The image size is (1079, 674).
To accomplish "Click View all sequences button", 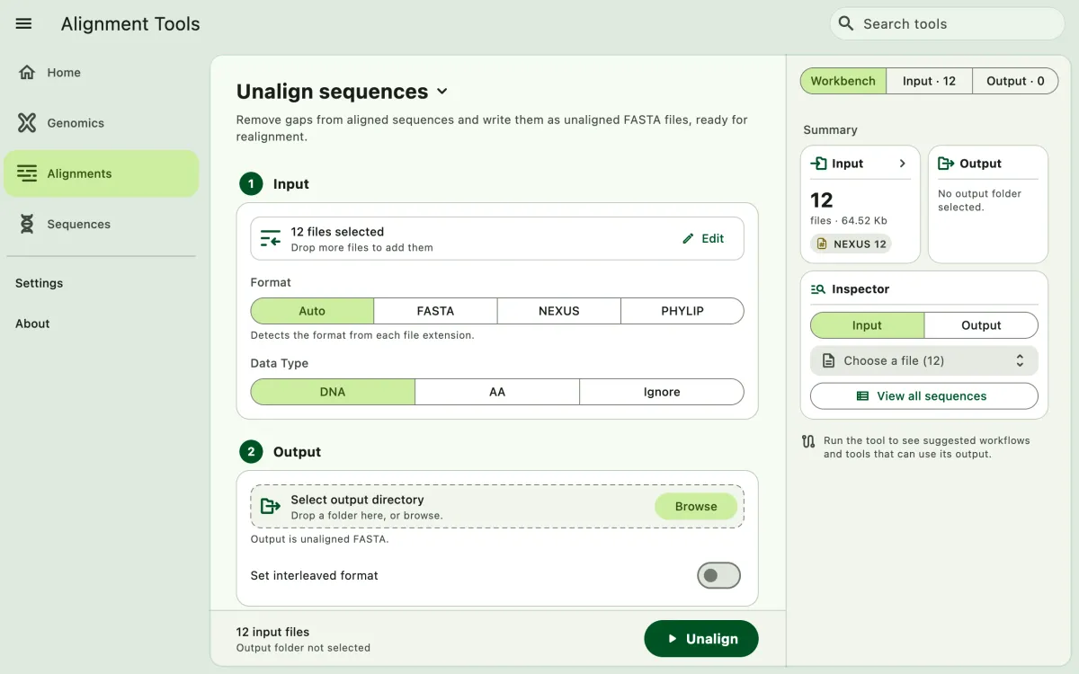I will point(924,396).
